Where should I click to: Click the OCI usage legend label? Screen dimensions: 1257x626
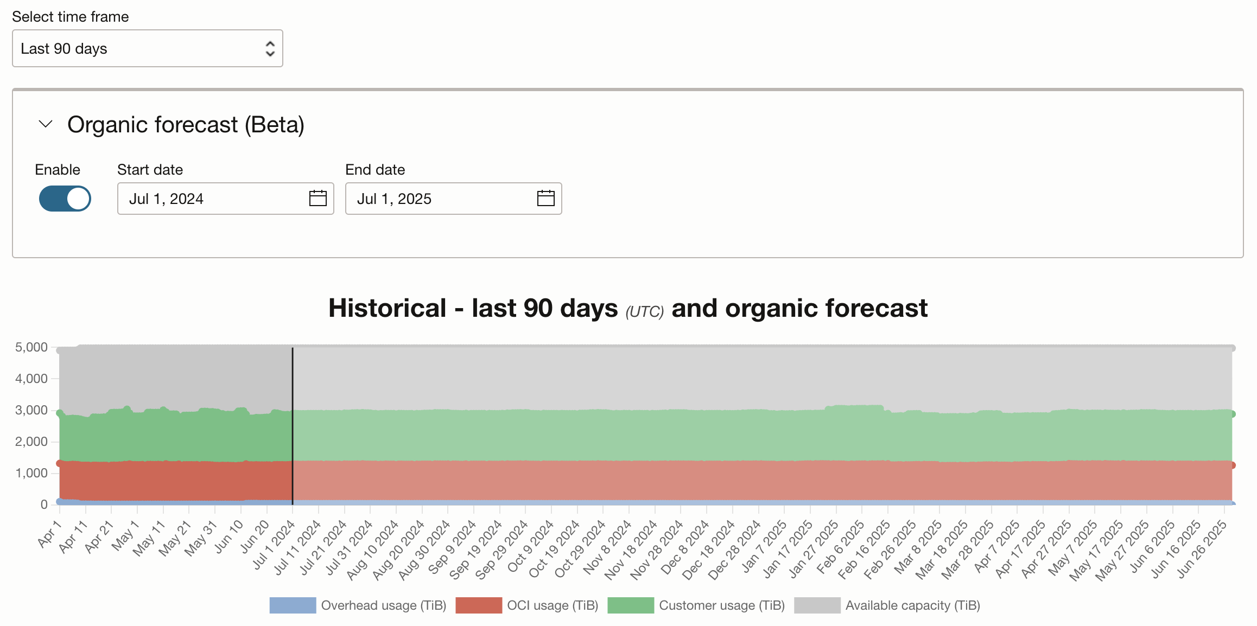tap(552, 605)
